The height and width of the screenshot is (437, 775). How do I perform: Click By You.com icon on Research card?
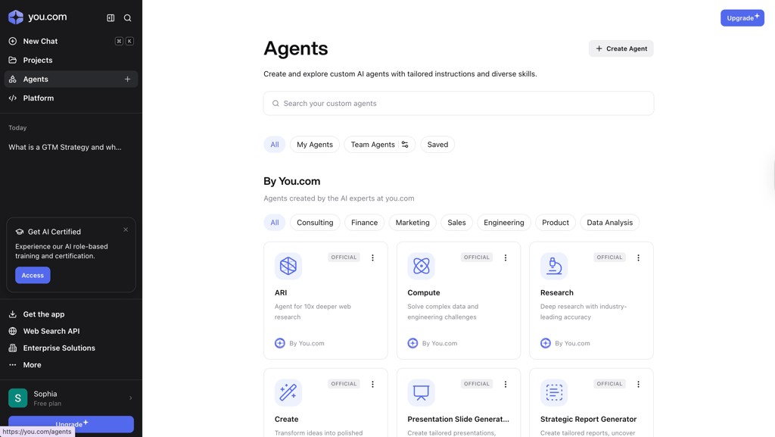[546, 343]
